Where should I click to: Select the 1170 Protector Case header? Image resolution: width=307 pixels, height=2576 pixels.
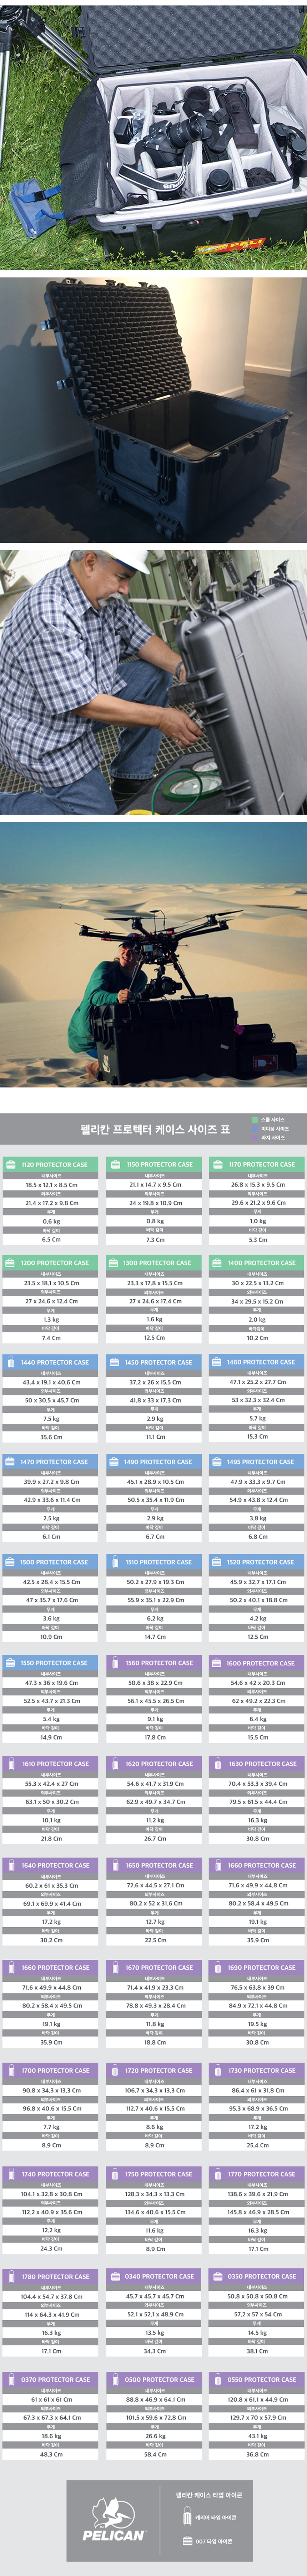tap(257, 1164)
